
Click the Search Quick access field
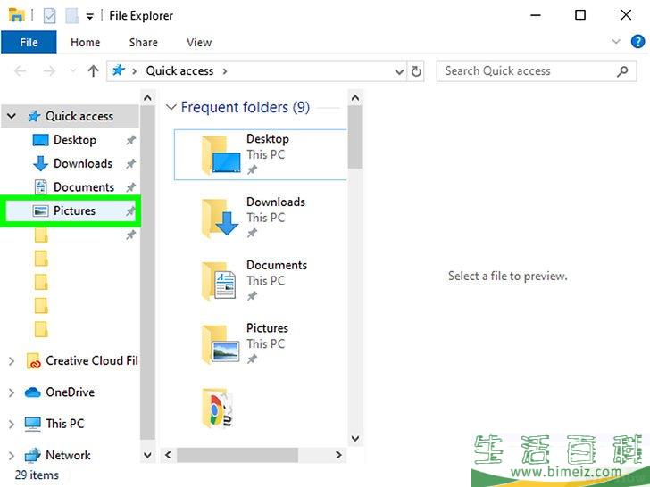tap(522, 71)
